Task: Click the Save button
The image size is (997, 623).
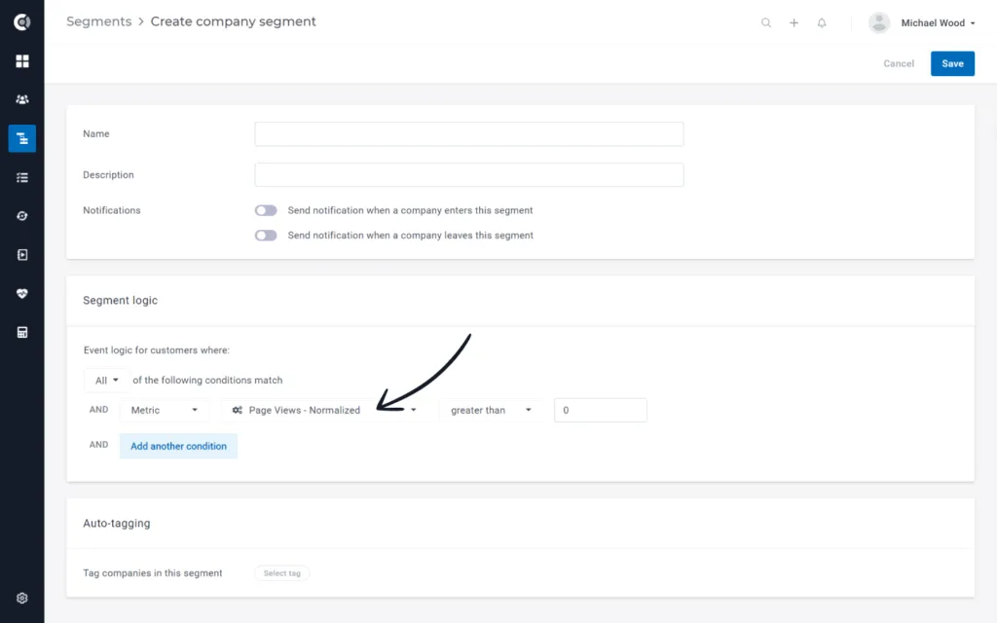Action: [952, 63]
